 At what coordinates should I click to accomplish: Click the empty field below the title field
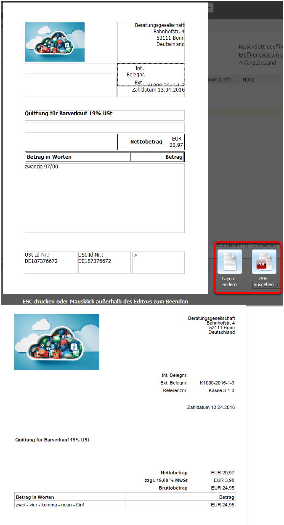[105, 127]
